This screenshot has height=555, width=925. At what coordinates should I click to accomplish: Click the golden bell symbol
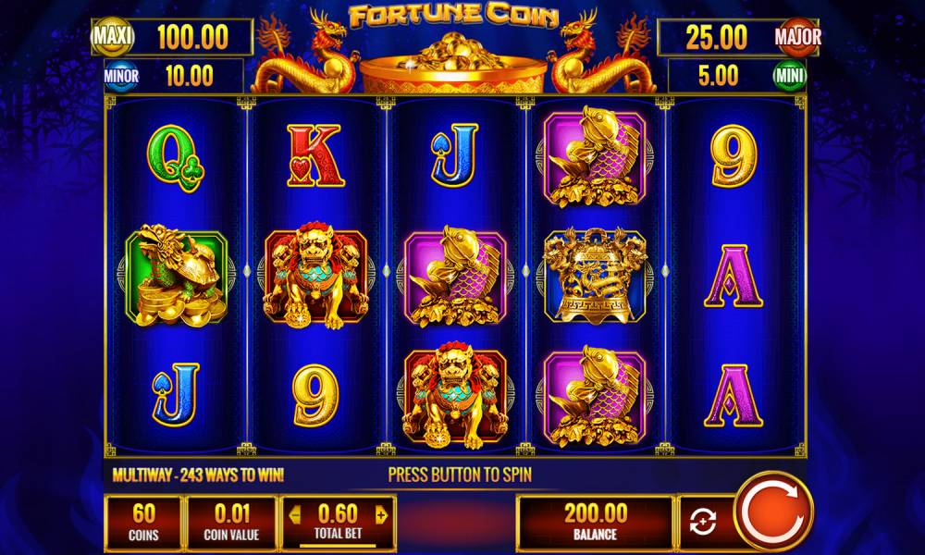[595, 276]
